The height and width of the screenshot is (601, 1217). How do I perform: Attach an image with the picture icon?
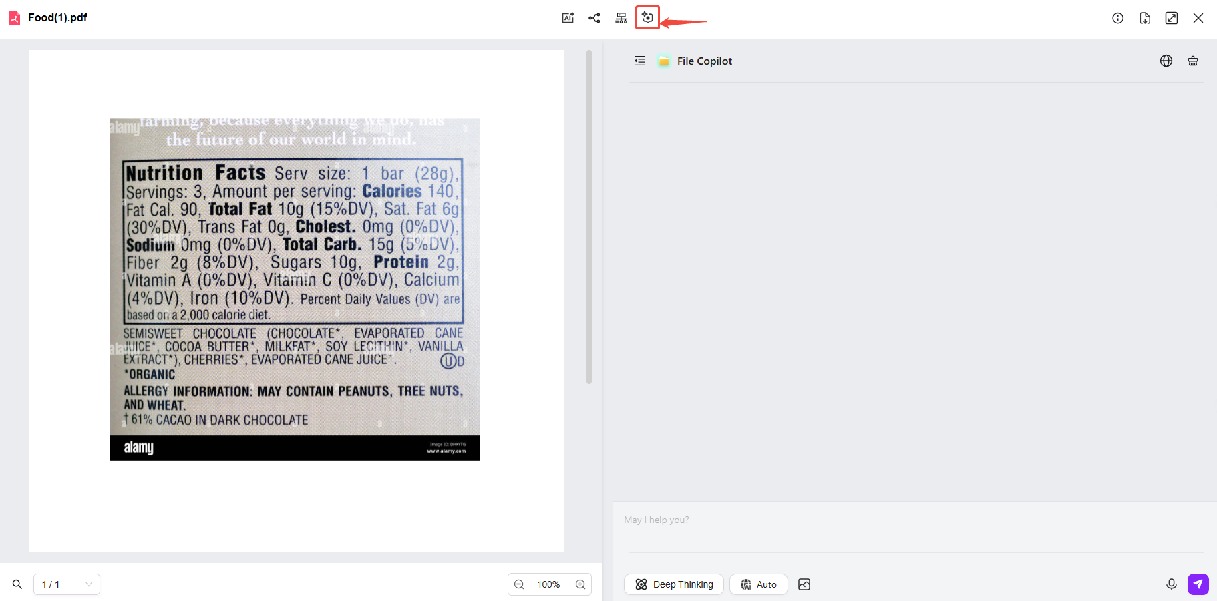(804, 584)
